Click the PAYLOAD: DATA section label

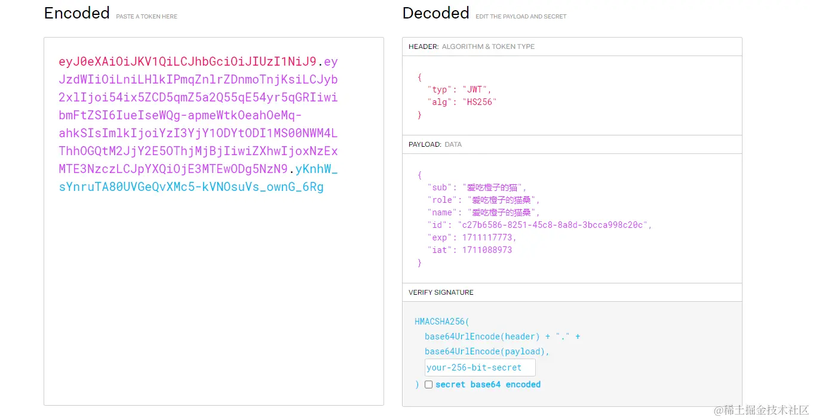(435, 144)
